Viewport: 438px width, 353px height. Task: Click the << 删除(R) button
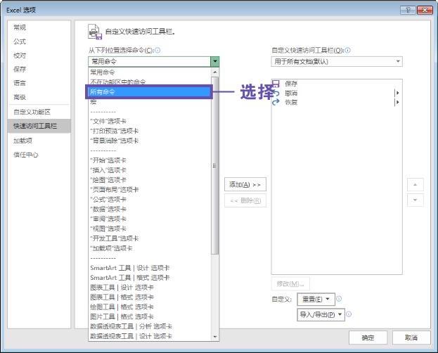point(245,200)
